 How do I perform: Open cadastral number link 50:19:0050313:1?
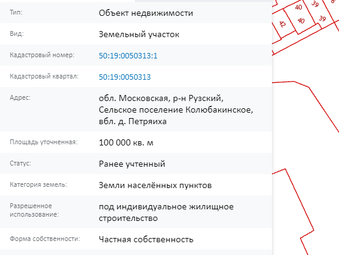pos(128,55)
